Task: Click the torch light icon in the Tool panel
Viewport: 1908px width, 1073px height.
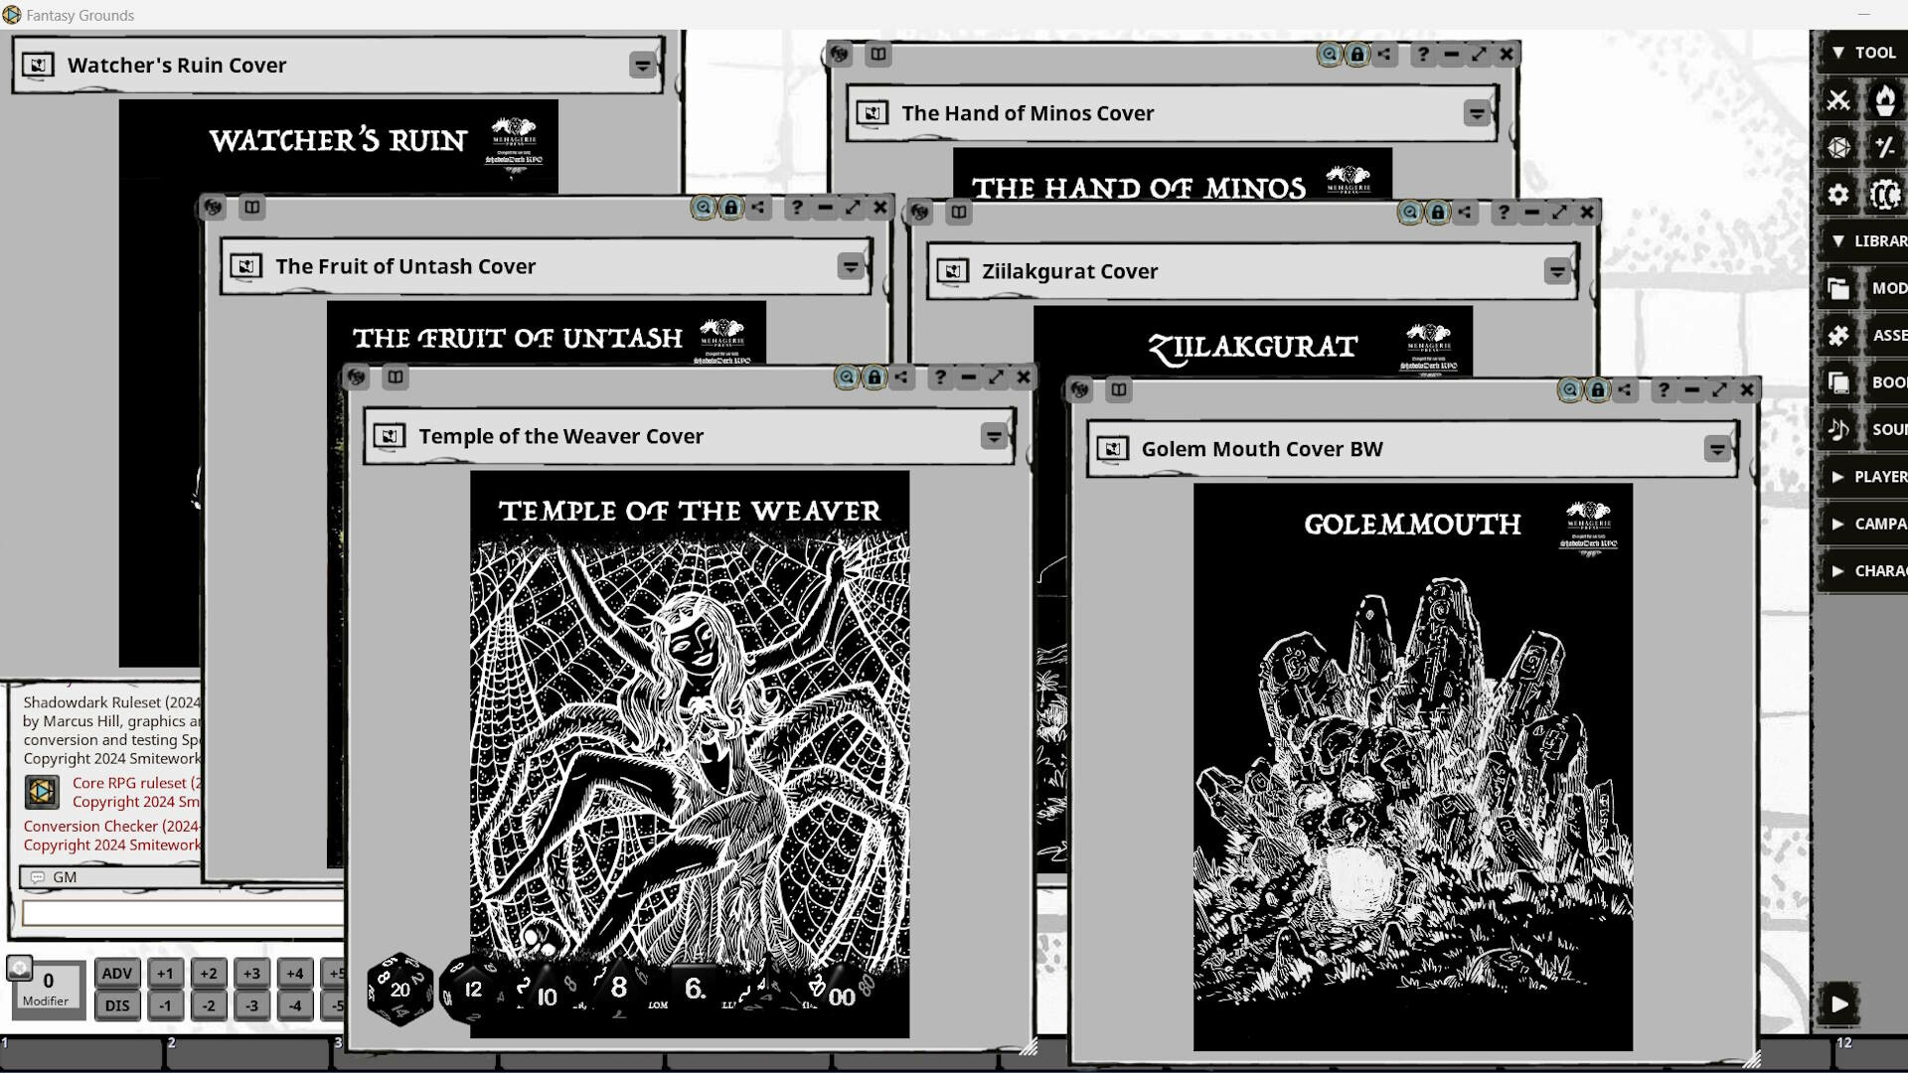Action: point(1886,99)
